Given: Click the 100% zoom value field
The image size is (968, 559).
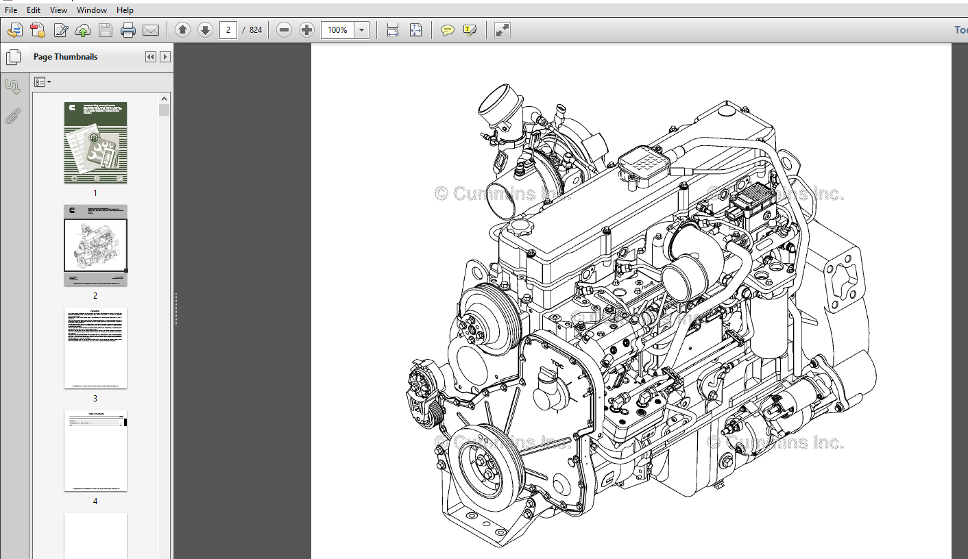Looking at the screenshot, I should click(x=337, y=30).
